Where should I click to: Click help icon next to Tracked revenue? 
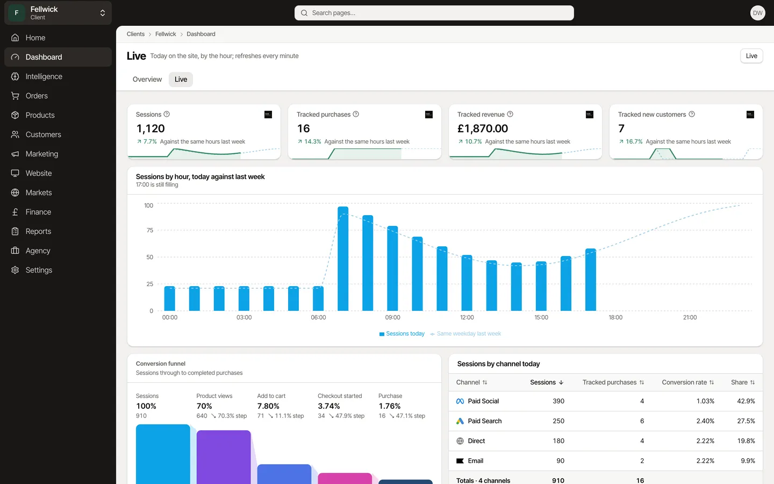(x=510, y=114)
